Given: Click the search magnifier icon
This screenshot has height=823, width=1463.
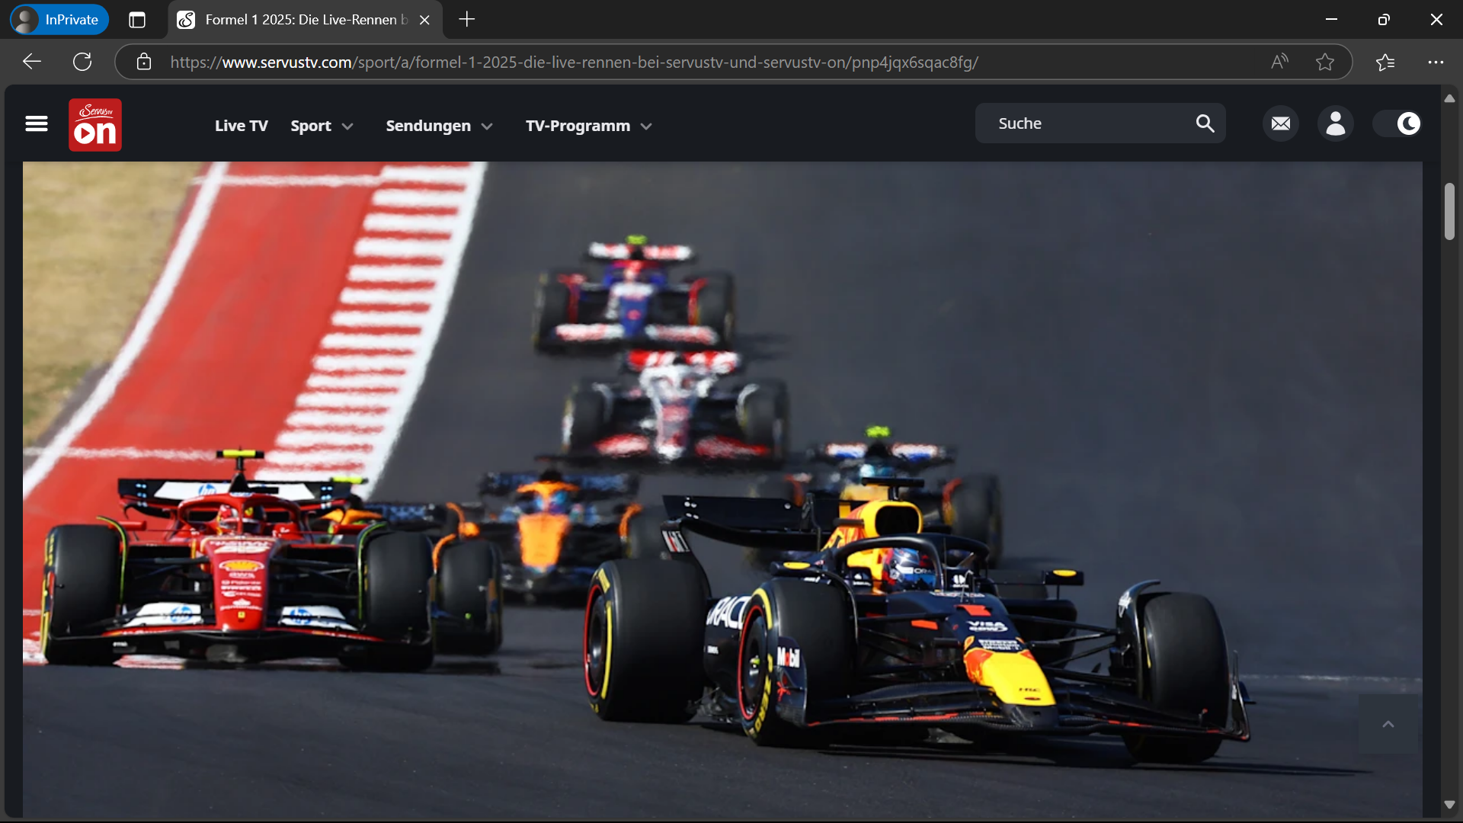Looking at the screenshot, I should [1205, 123].
